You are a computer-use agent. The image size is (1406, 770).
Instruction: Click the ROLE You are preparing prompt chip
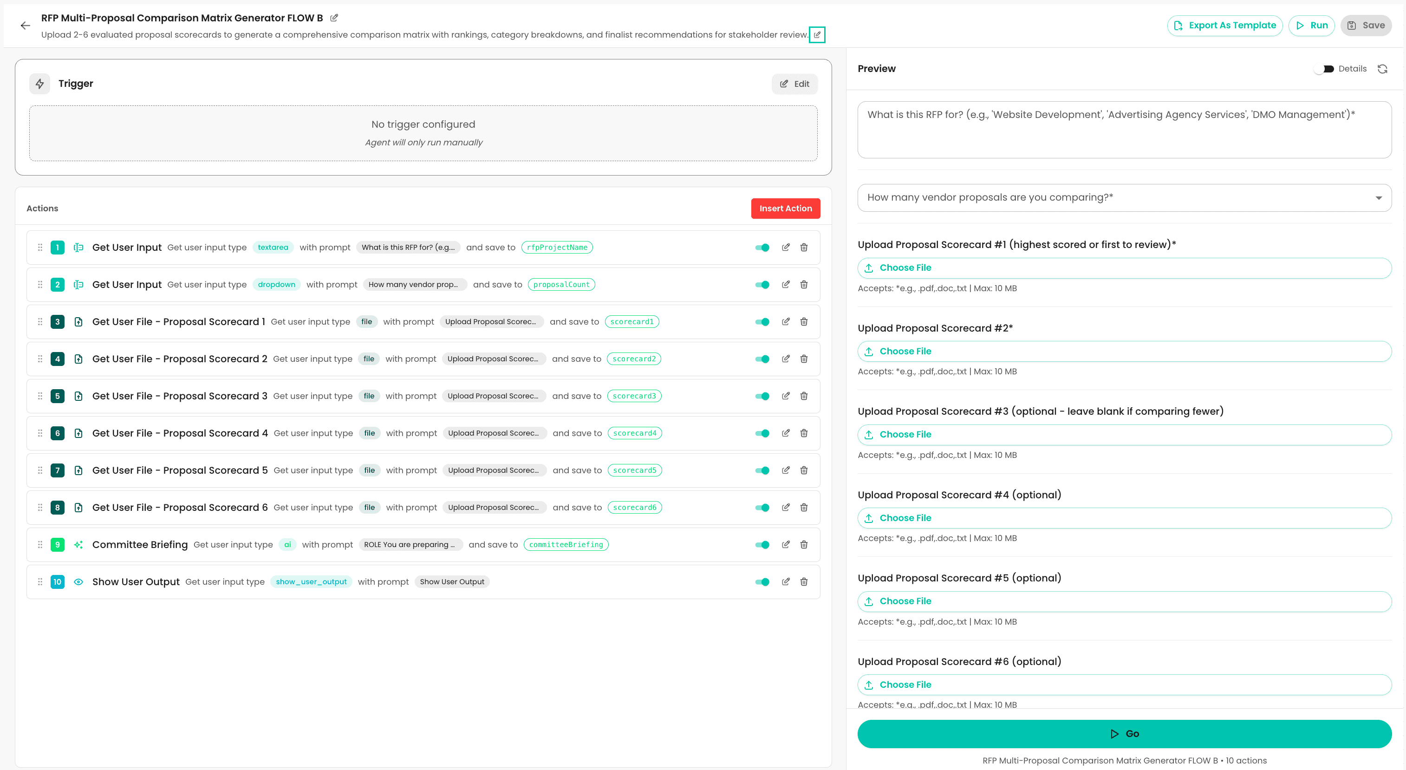pyautogui.click(x=410, y=544)
